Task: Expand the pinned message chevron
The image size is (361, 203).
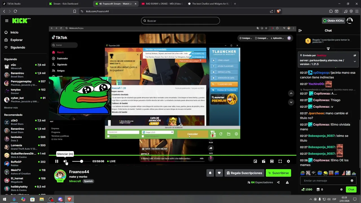Action: [355, 61]
